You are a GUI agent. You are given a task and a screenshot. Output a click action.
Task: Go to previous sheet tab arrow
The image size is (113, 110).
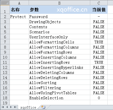click(7, 107)
